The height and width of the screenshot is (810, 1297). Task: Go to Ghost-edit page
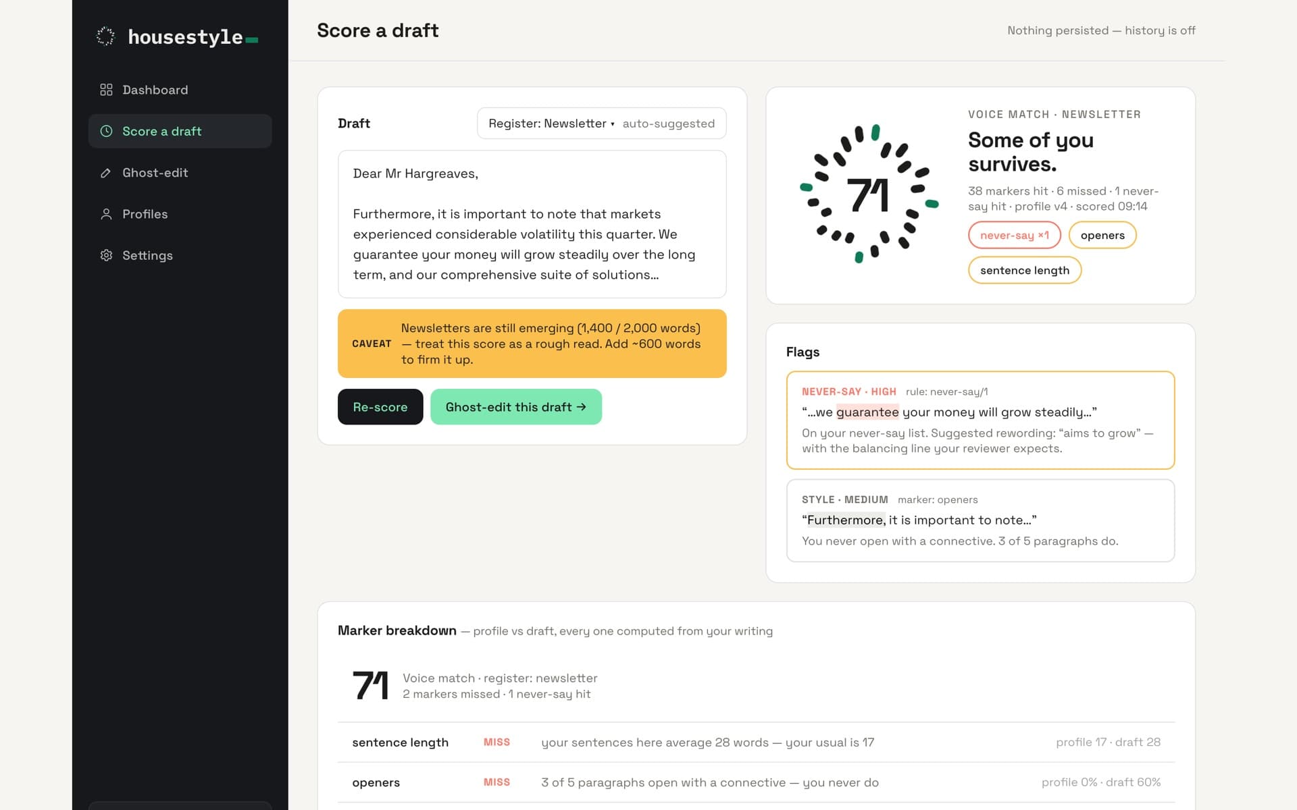click(x=180, y=173)
